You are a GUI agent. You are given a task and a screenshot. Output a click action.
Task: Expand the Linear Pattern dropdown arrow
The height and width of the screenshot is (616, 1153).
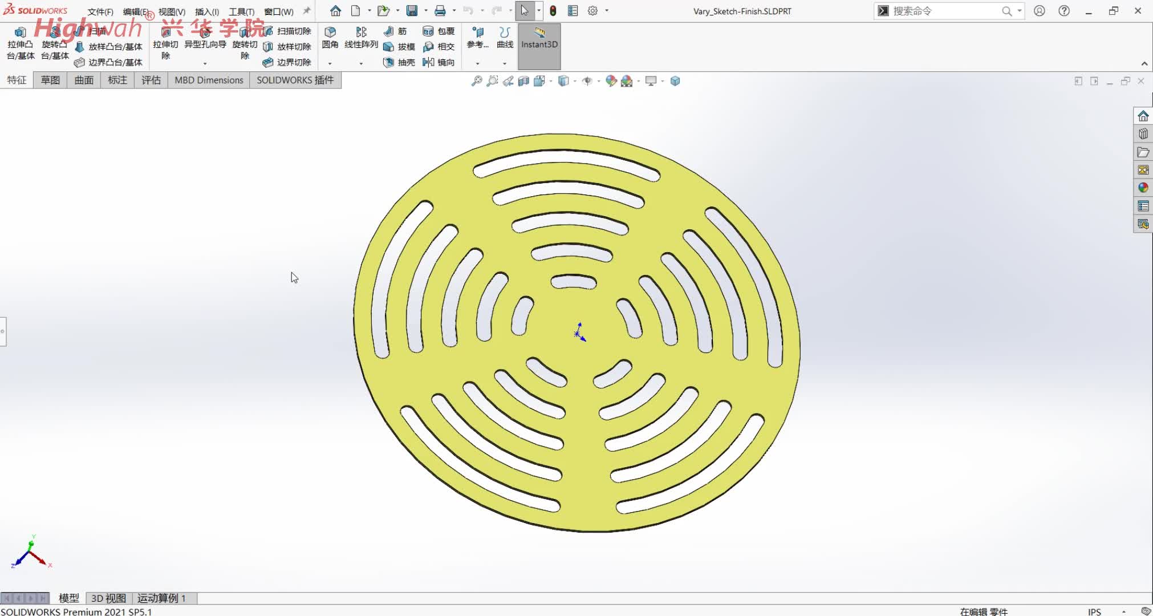361,63
